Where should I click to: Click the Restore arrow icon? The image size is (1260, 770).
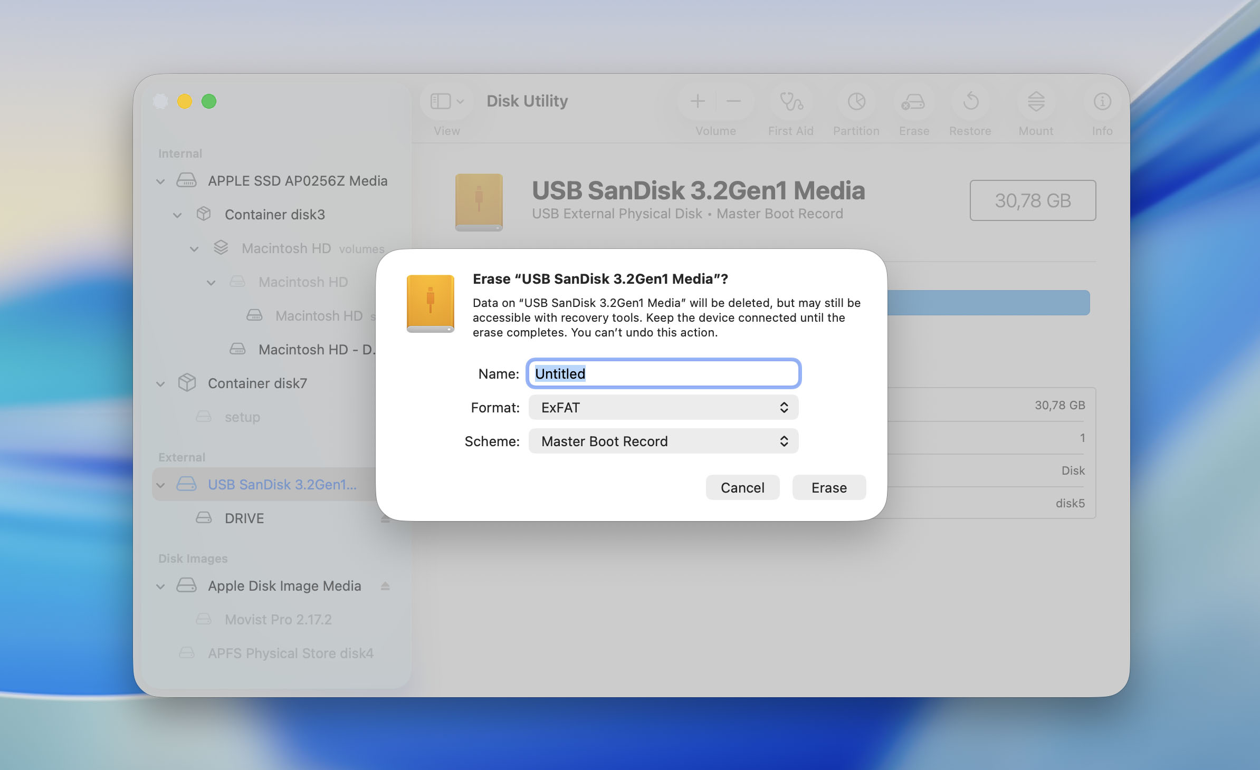(x=970, y=101)
